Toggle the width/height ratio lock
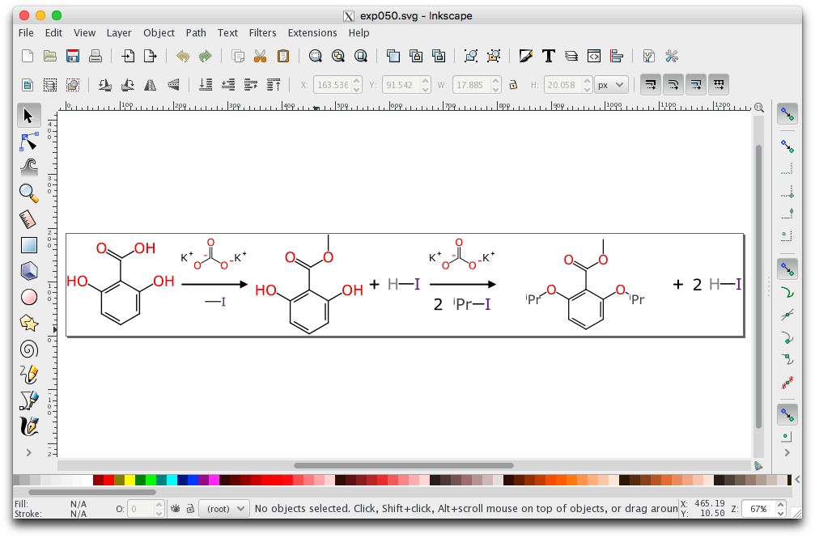 pos(512,84)
